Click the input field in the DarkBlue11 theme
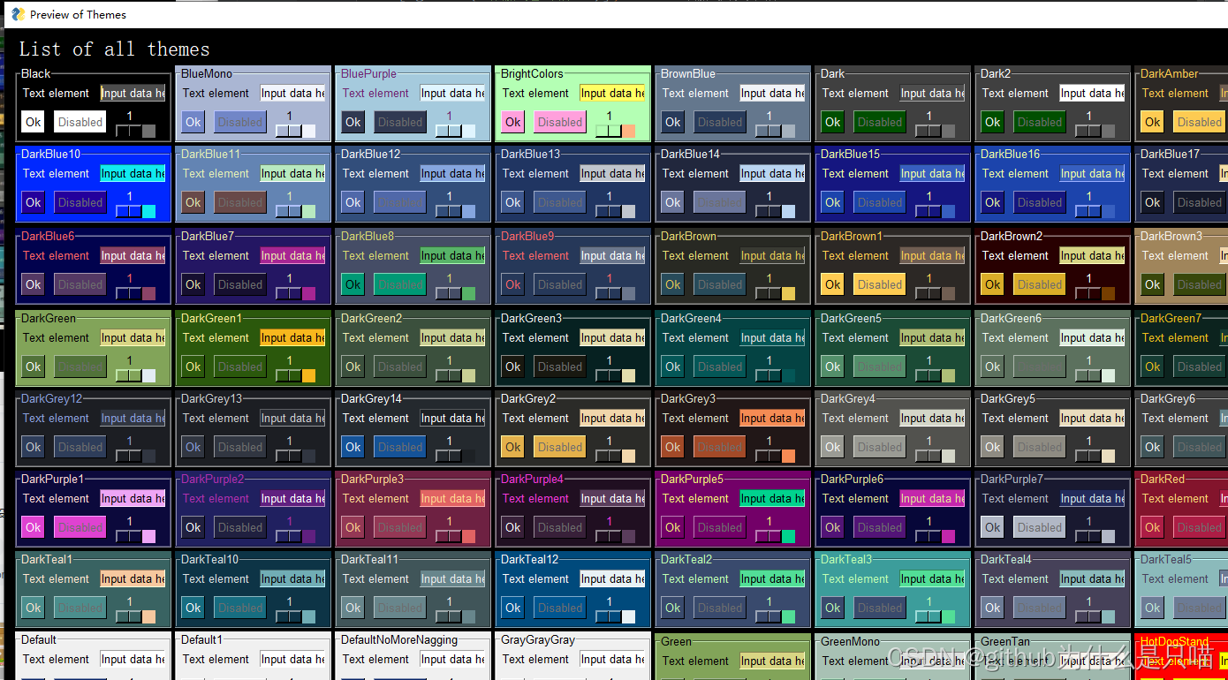Viewport: 1228px width, 680px height. [292, 173]
